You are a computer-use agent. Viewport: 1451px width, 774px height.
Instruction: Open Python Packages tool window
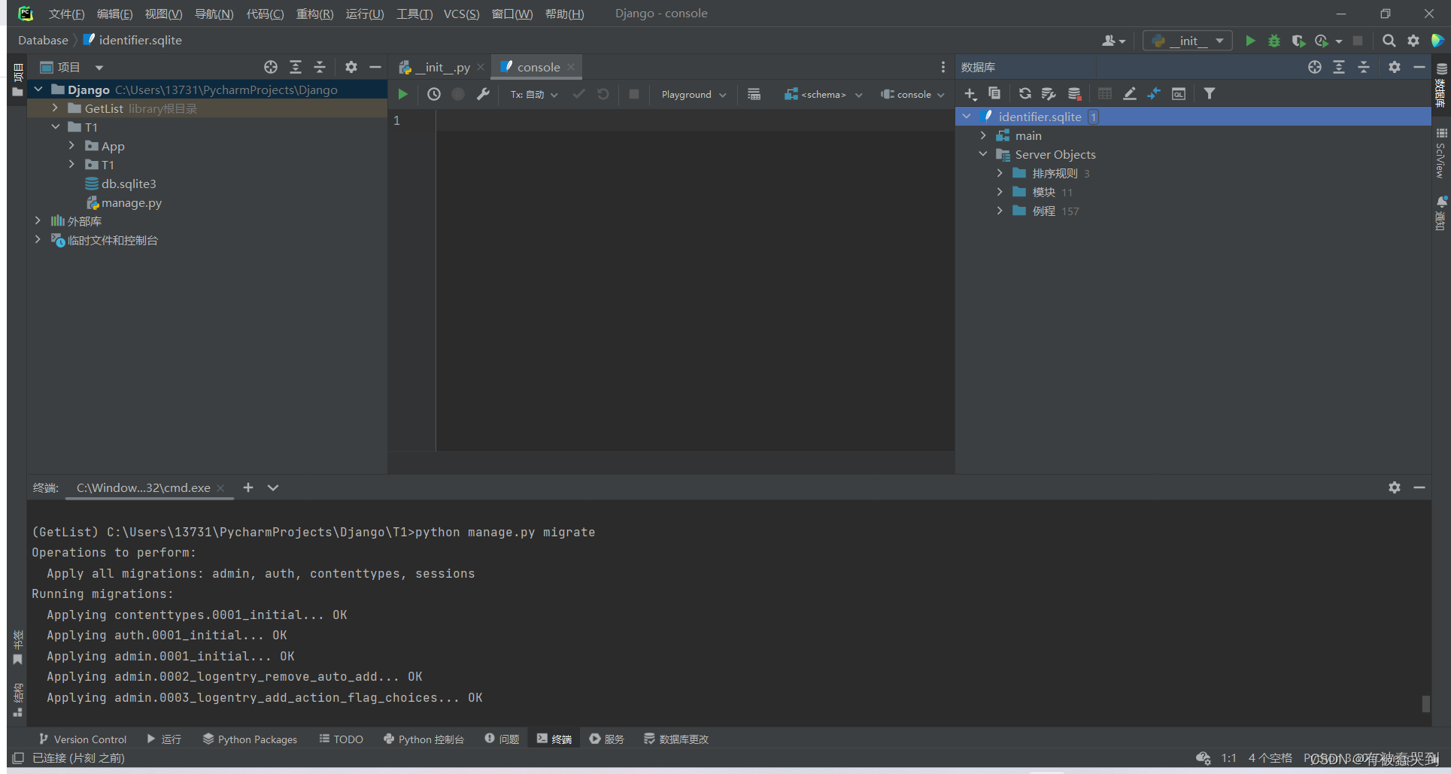pyautogui.click(x=250, y=739)
